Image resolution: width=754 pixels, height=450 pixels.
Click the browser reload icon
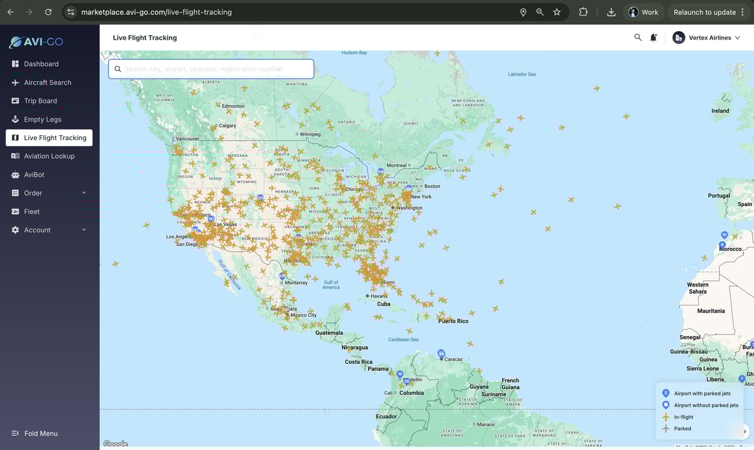click(x=48, y=12)
